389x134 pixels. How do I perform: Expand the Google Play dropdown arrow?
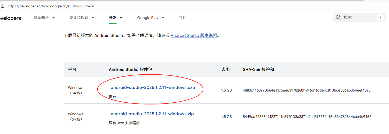tap(163, 18)
